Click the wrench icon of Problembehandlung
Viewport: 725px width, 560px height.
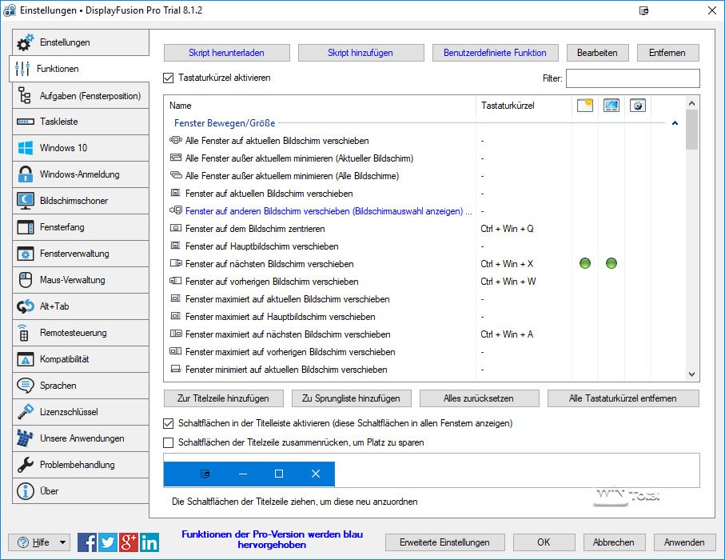[x=25, y=464]
